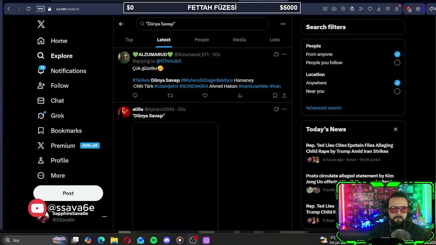Take snapshot with browser camera icon
Viewport: 436px width, 245px height.
334,9
